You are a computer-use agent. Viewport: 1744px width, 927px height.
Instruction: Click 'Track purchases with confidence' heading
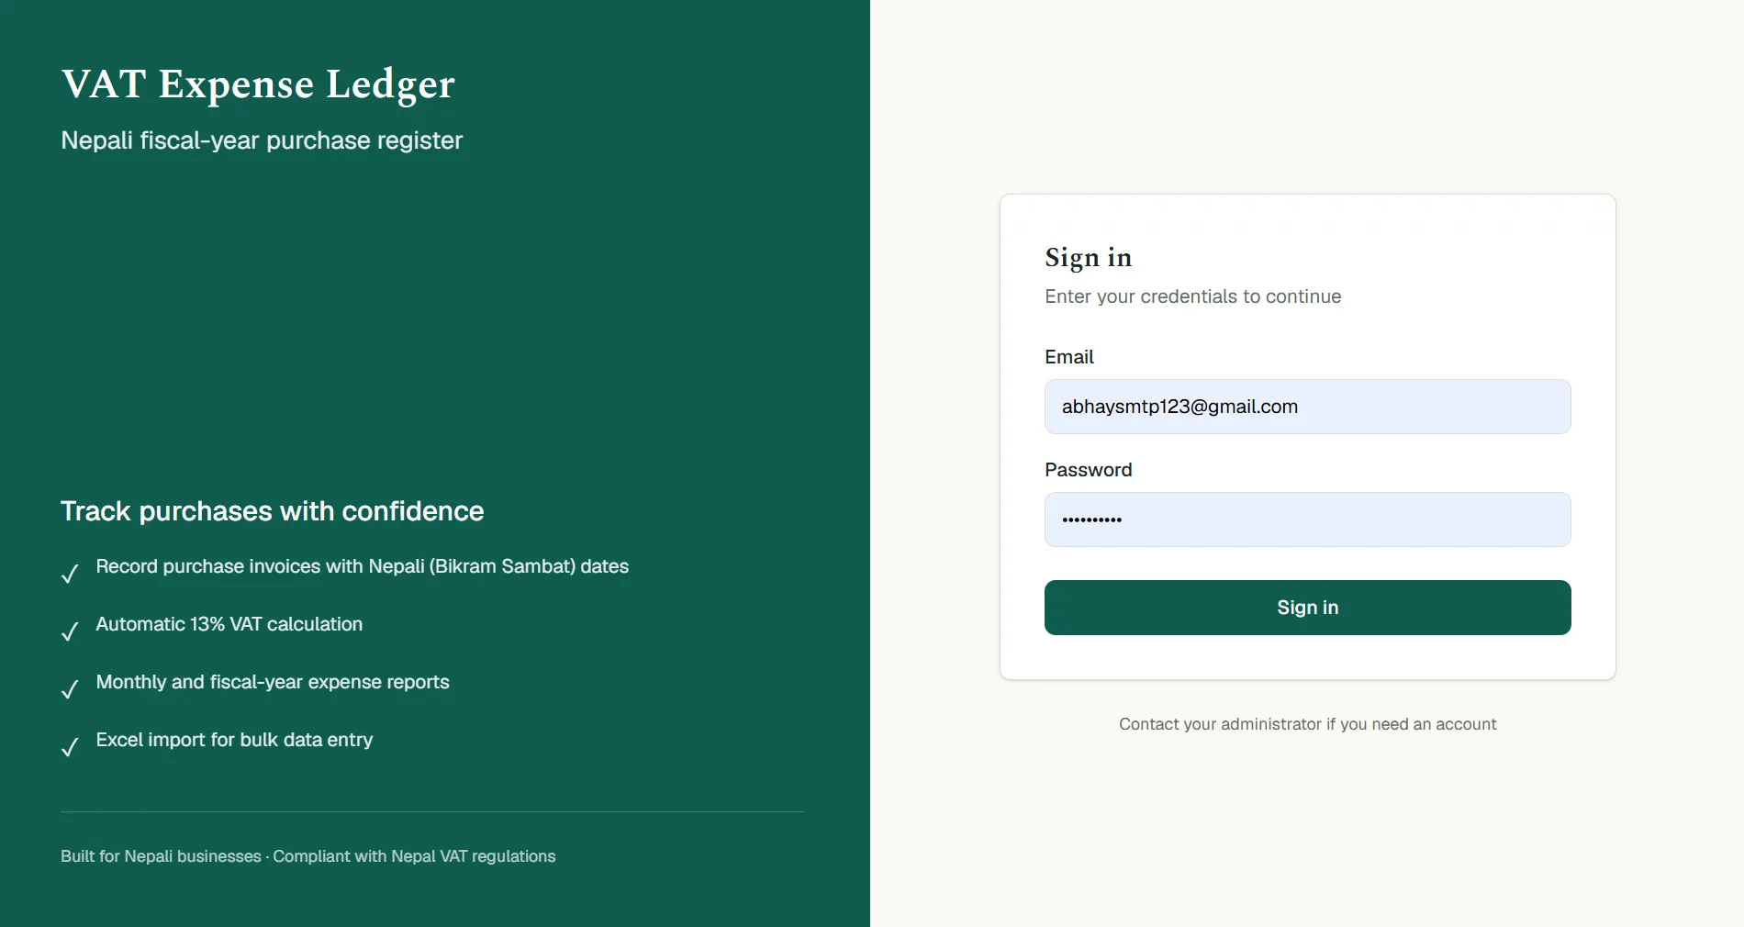pos(272,511)
